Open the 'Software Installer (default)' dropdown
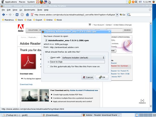The image size is (156, 117). coord(83,58)
